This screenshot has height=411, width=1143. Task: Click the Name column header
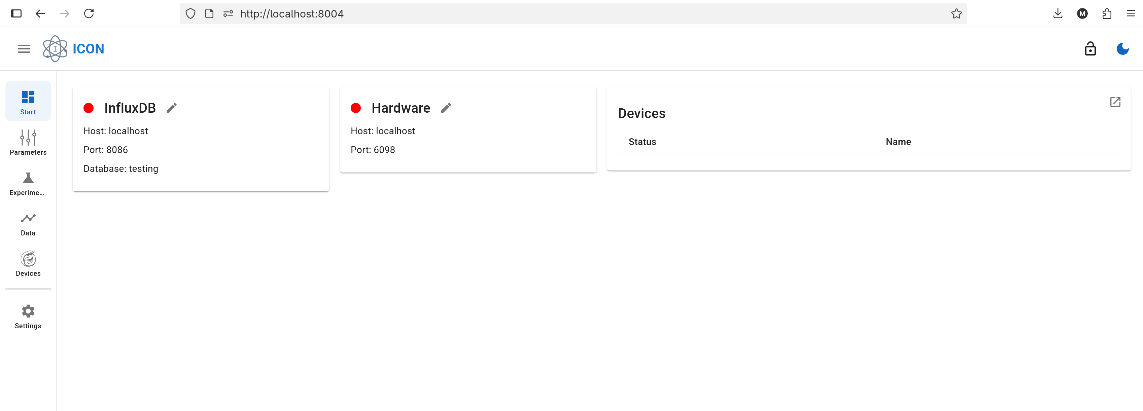pos(898,142)
